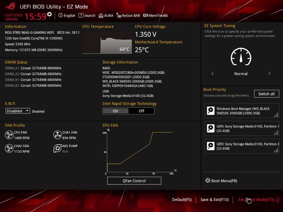283x212 pixels.
Task: Switch EZ System Tuning to next mode
Action: click(269, 74)
